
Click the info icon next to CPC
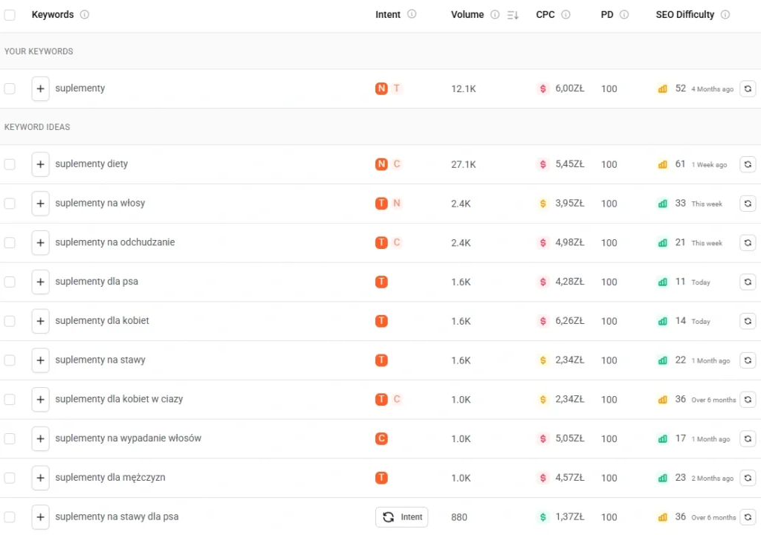point(566,15)
